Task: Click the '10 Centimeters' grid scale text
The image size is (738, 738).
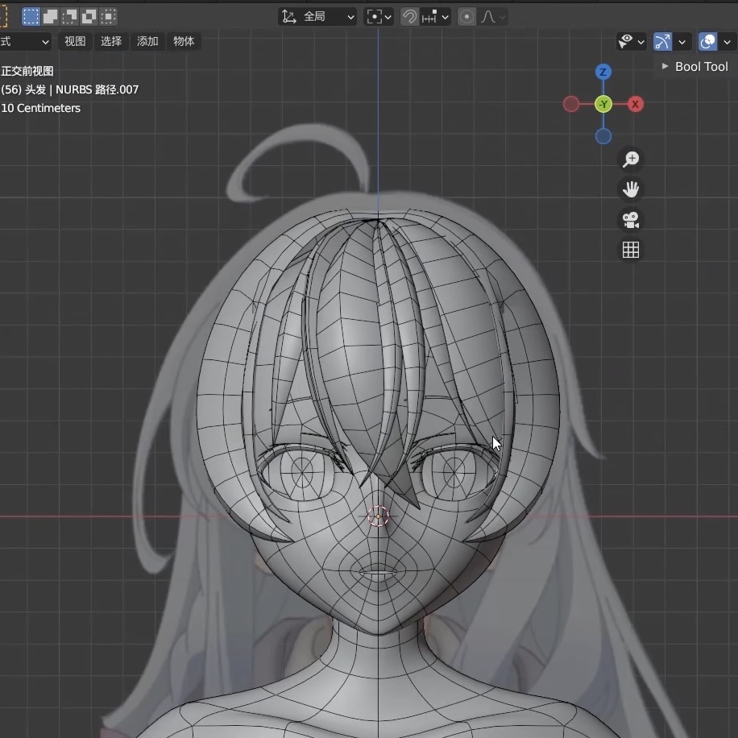Action: click(41, 108)
